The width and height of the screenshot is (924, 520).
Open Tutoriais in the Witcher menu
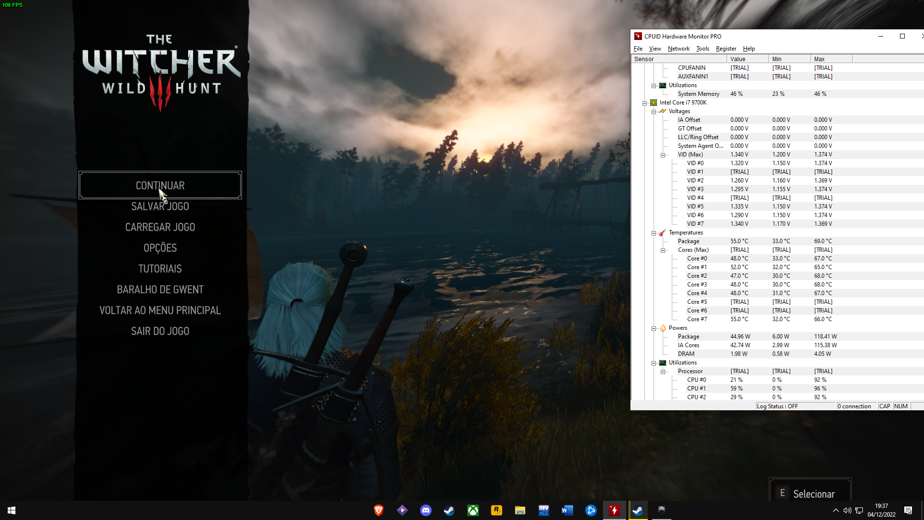tap(160, 269)
